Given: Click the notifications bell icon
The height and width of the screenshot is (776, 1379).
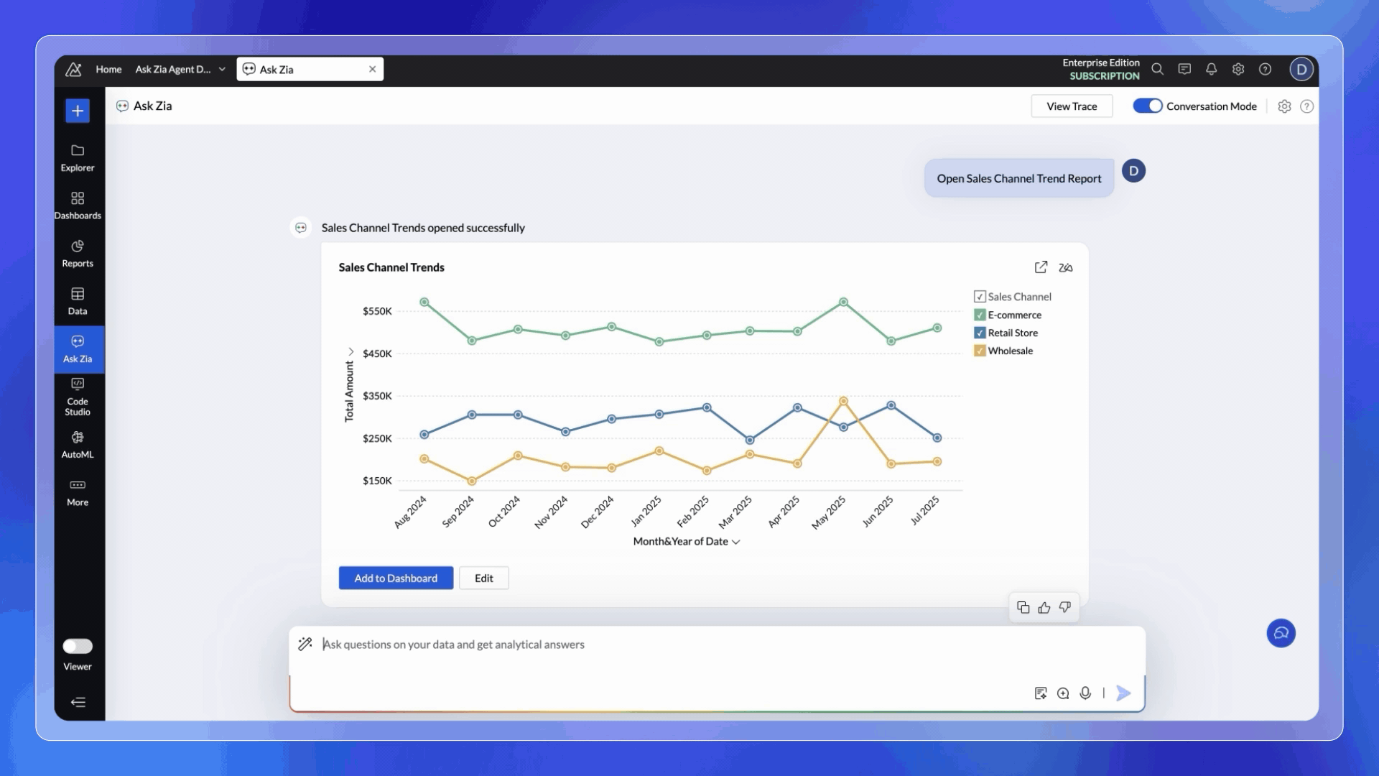Looking at the screenshot, I should click(x=1211, y=69).
